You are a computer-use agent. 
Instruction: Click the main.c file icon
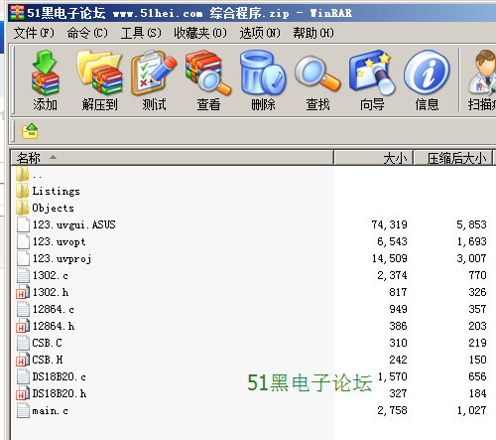point(23,410)
